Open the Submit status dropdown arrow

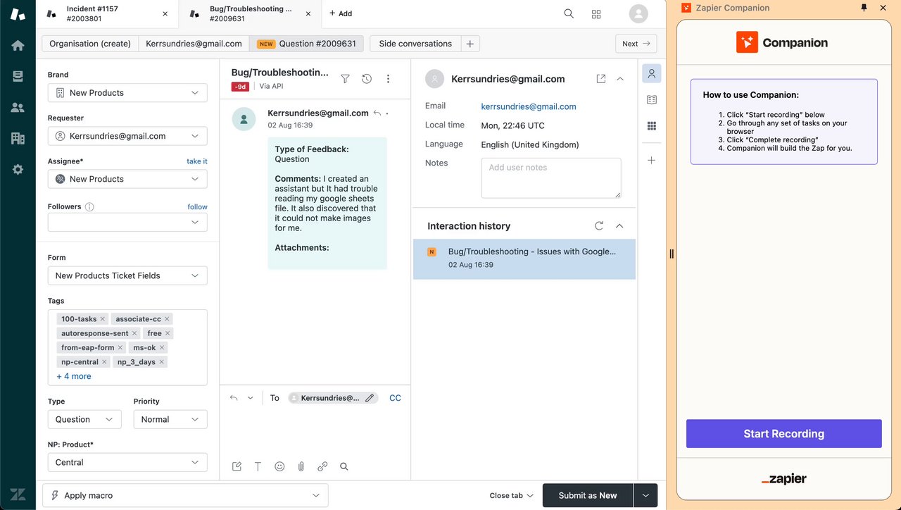(645, 495)
